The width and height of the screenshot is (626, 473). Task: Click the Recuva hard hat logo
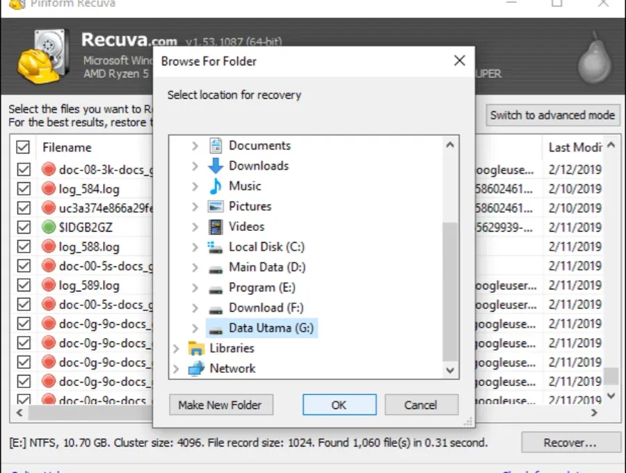(42, 56)
